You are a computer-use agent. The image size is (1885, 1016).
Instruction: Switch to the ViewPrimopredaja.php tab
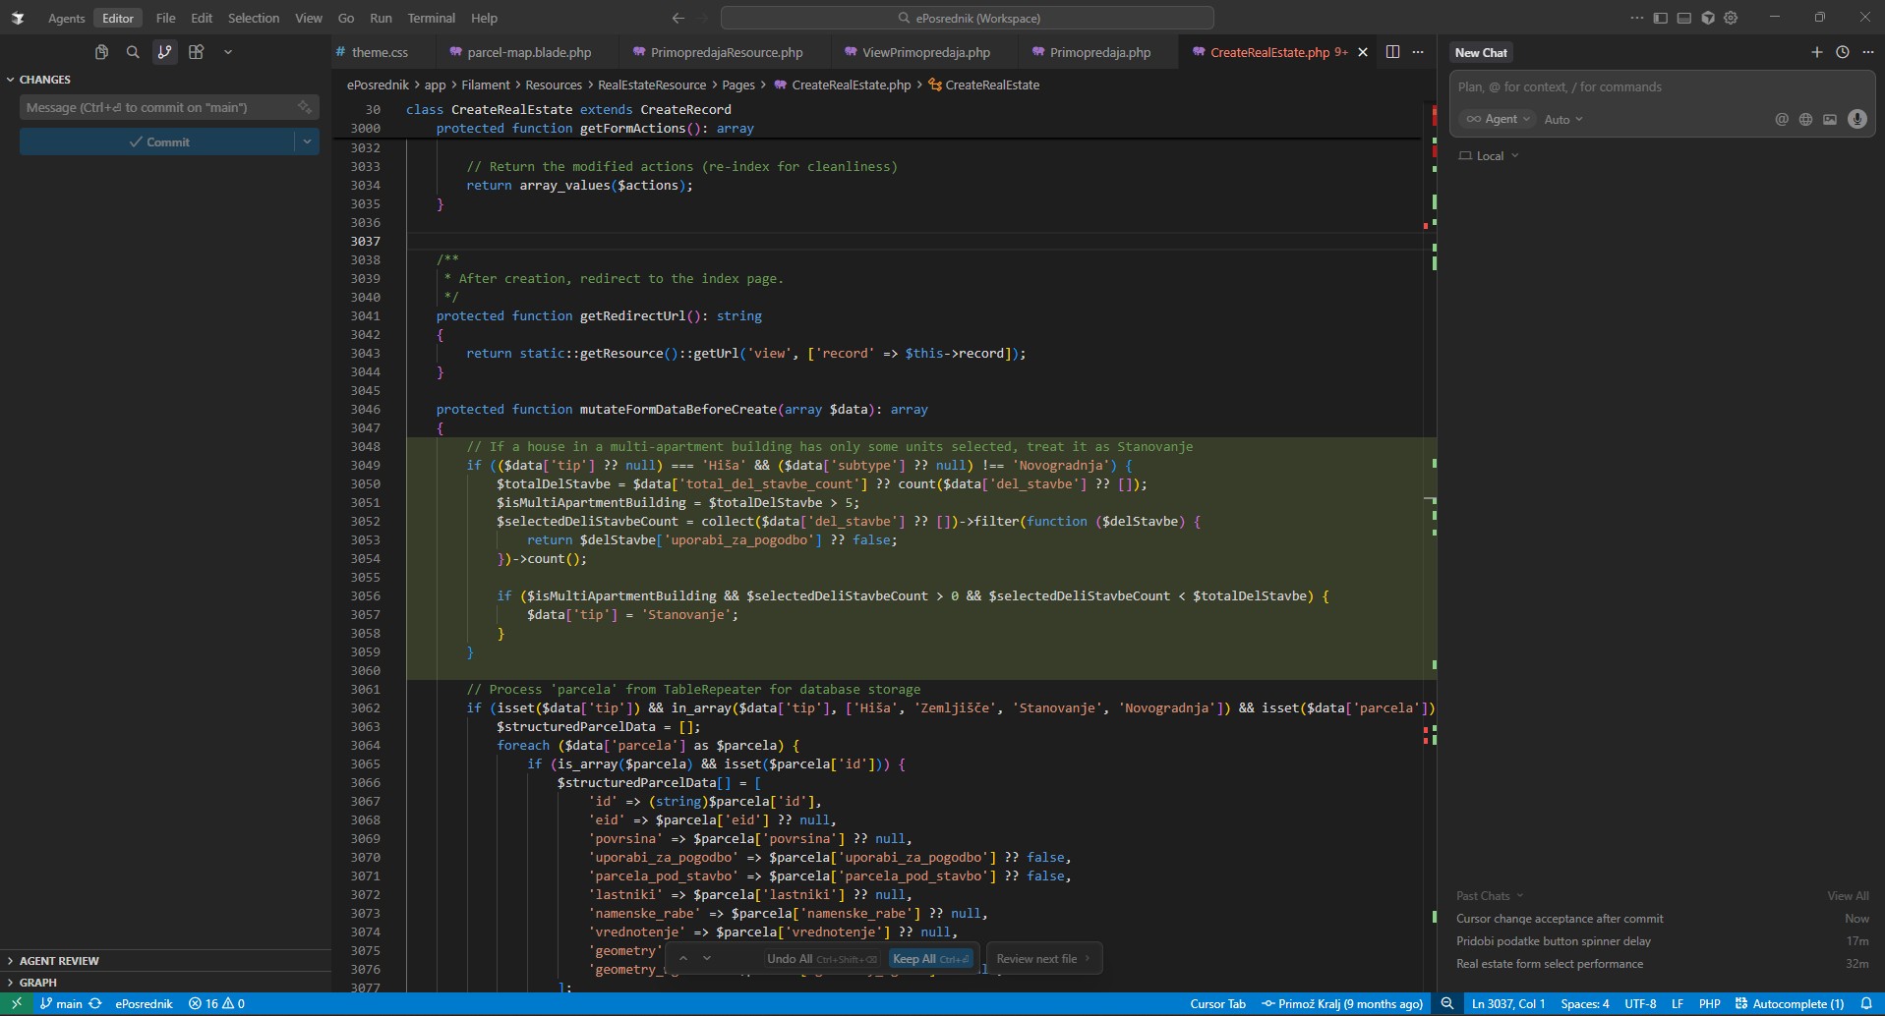925,52
